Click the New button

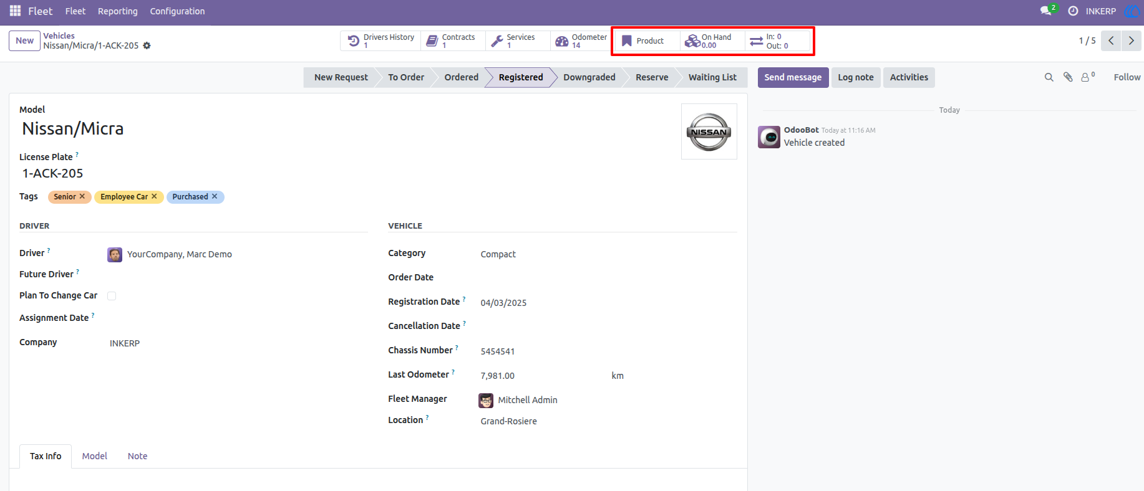coord(25,41)
